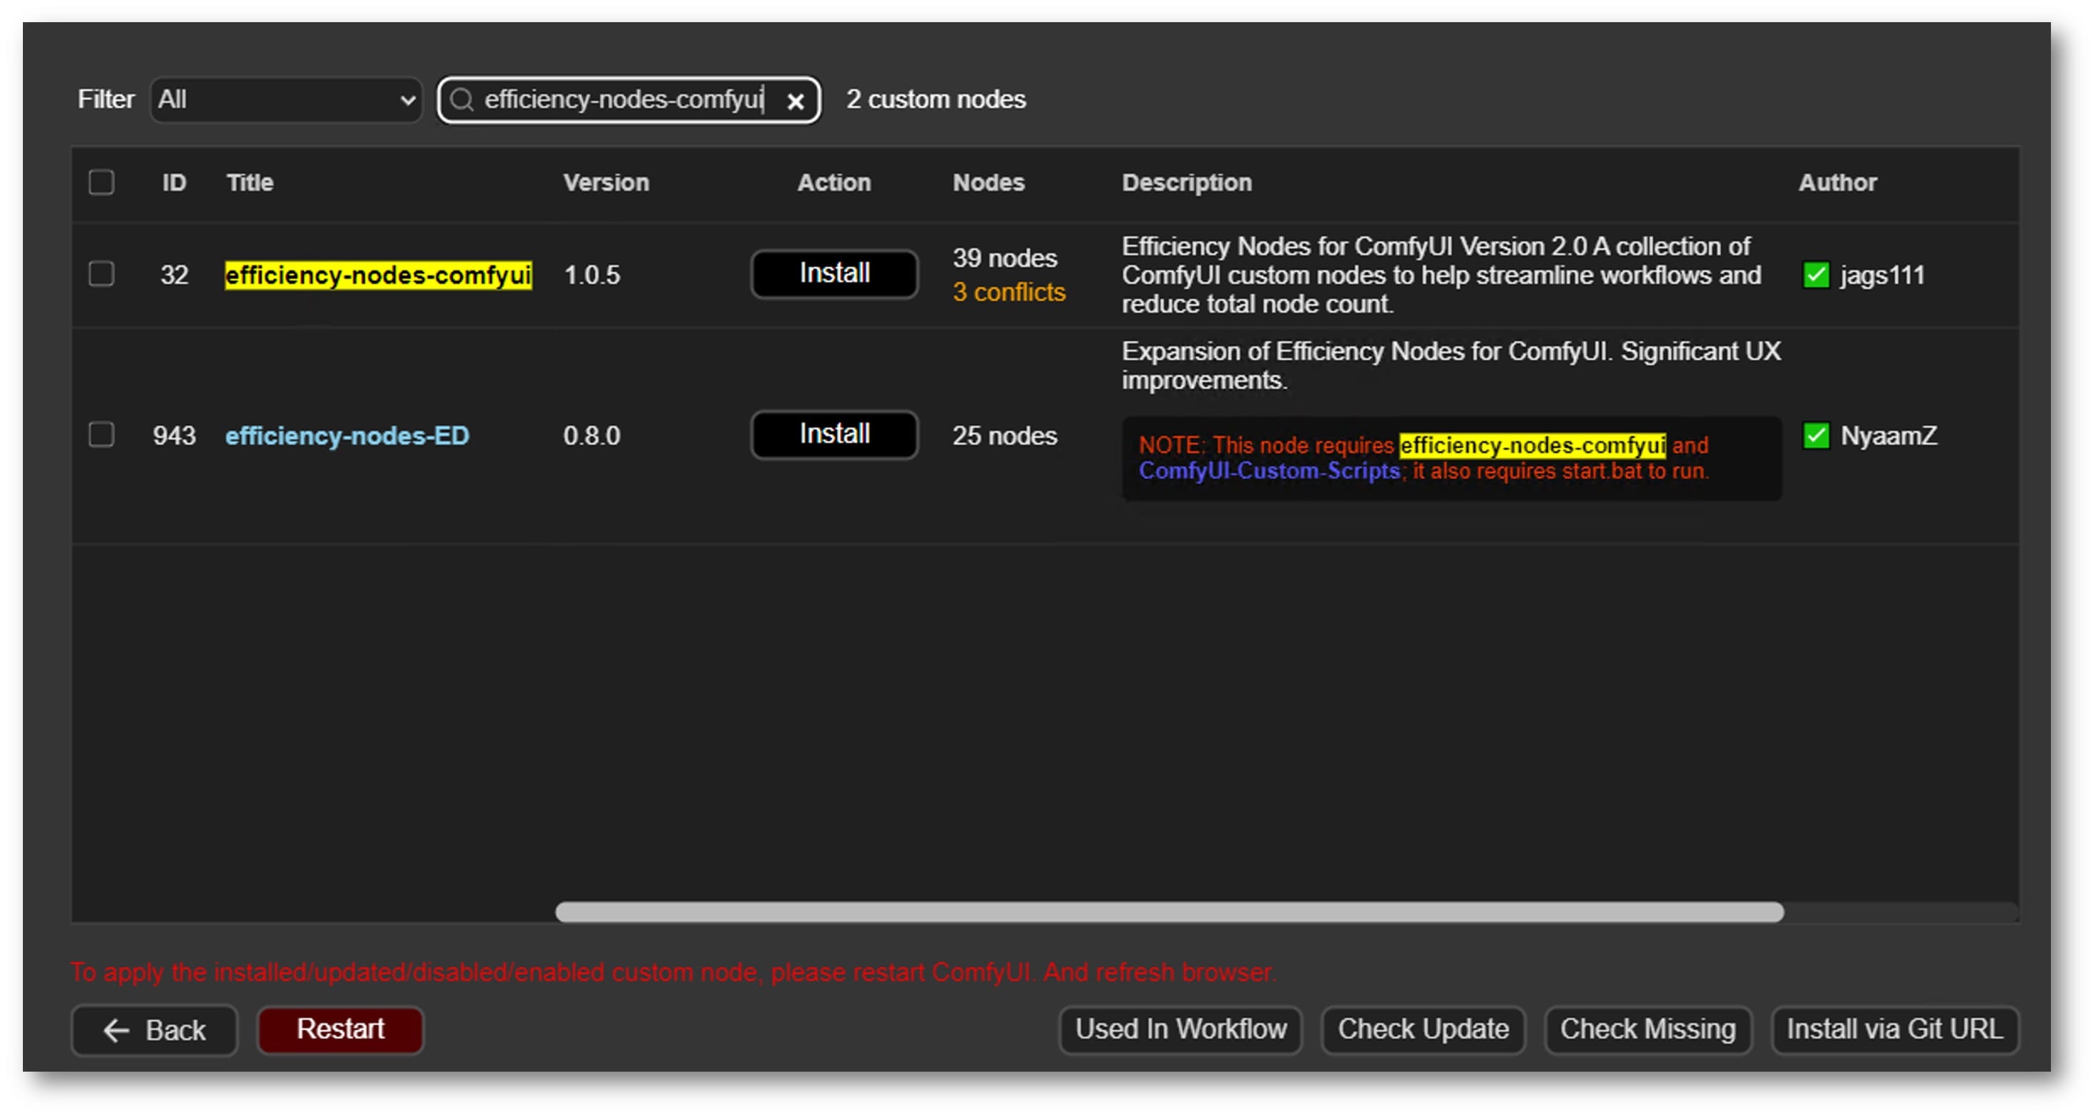Click highlighted efficiency-nodes-comfyui in the NOTE
The height and width of the screenshot is (1116, 2096).
pos(1532,445)
